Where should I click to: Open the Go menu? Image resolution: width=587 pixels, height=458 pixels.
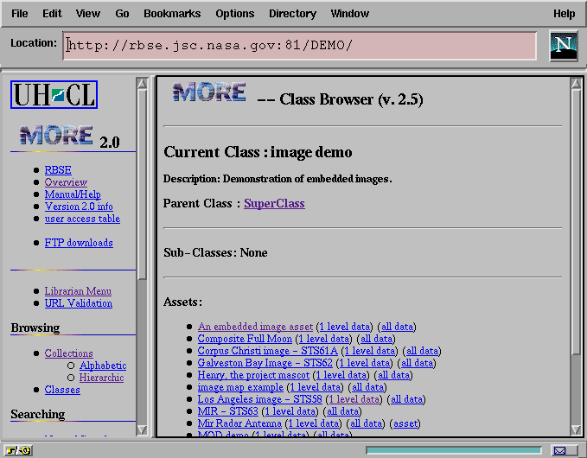(x=123, y=14)
